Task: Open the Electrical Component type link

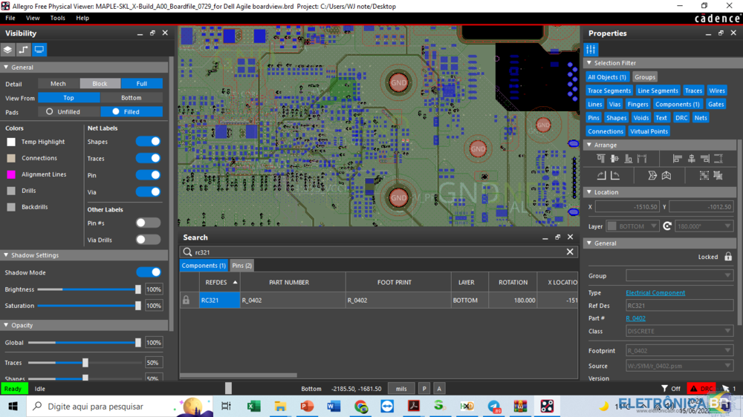Action: coord(655,293)
